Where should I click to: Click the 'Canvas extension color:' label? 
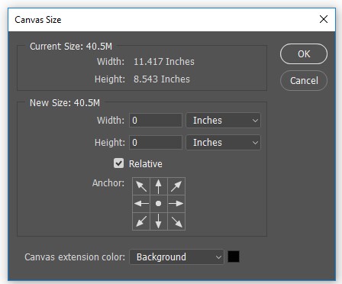[x=75, y=257]
